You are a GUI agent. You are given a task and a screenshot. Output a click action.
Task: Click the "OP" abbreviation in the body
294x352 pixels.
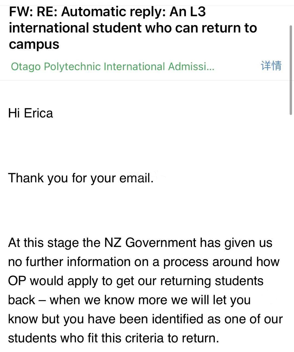tap(17, 281)
